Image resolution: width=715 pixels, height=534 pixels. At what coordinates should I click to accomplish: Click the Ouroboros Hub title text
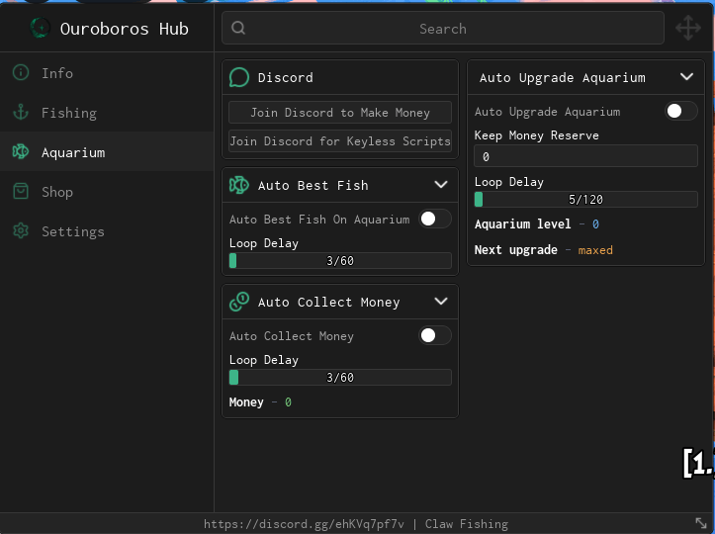pyautogui.click(x=124, y=29)
